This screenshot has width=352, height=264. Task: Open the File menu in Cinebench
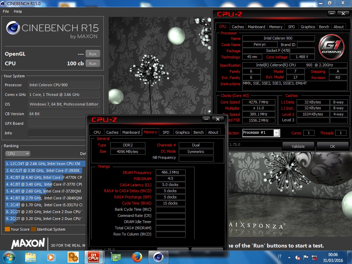[6, 11]
